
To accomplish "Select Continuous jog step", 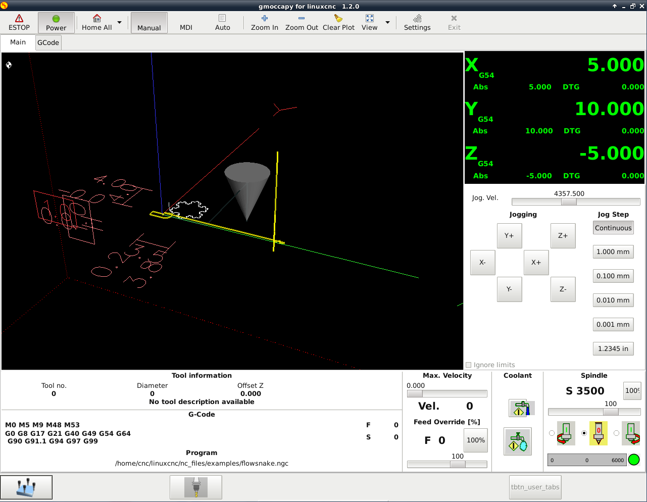I will click(613, 228).
